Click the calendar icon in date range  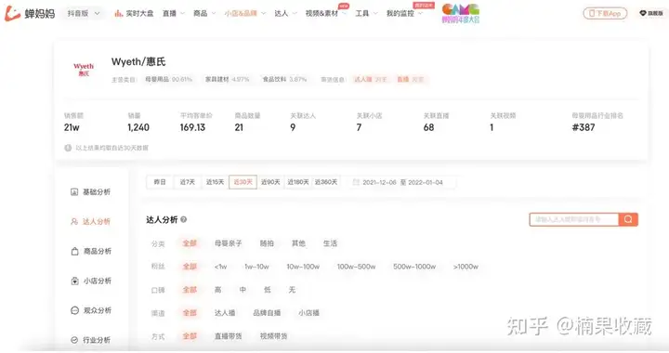pyautogui.click(x=356, y=182)
